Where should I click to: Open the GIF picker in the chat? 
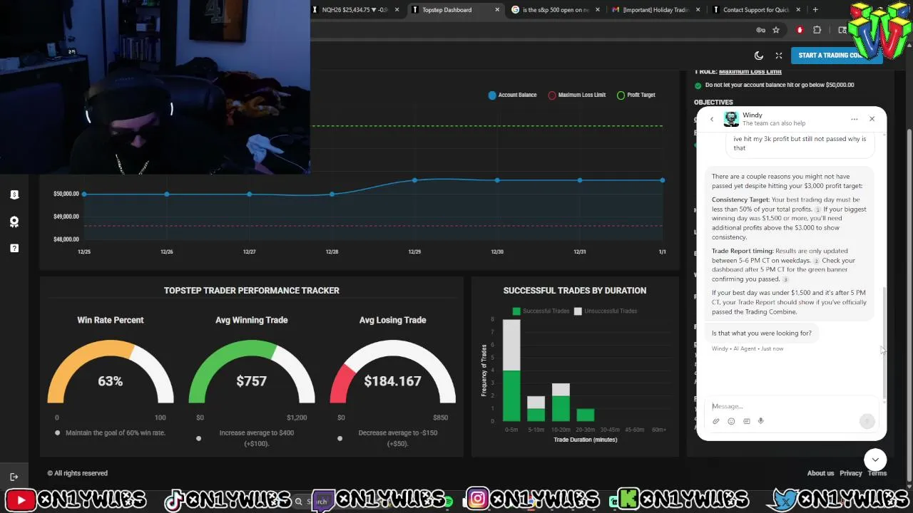747,421
